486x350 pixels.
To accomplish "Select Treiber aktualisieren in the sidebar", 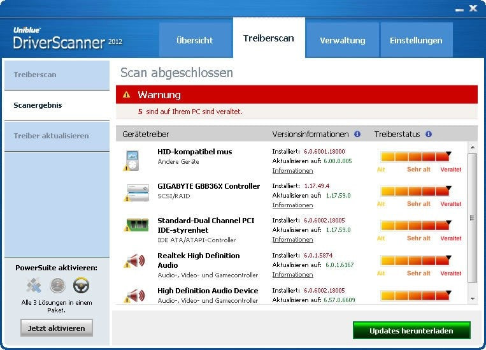I will pos(57,136).
